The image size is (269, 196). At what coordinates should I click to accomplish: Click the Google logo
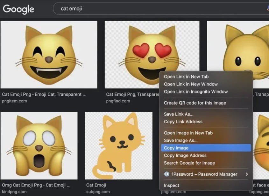[x=18, y=9]
